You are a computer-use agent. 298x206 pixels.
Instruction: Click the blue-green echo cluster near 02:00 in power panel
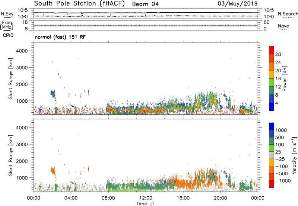pos(53,94)
